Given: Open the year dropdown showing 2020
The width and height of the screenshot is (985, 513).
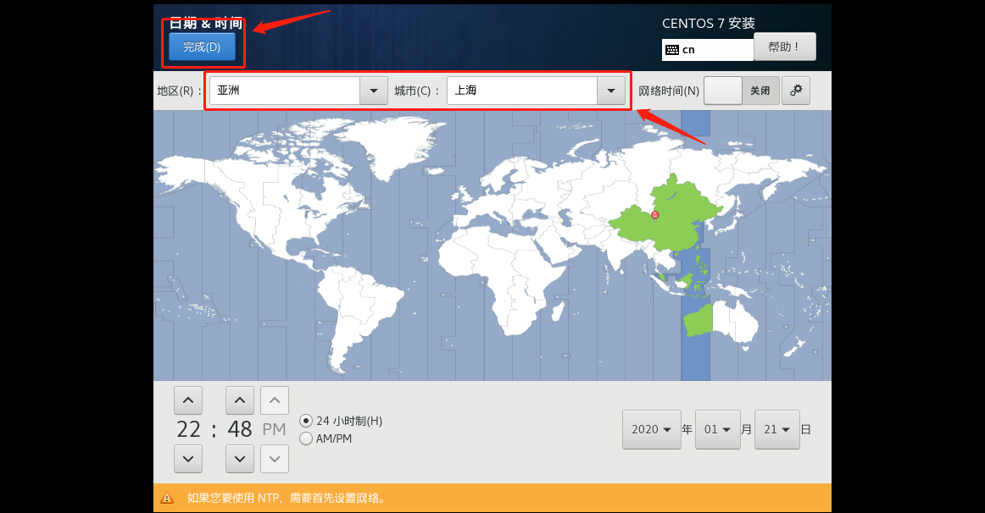Looking at the screenshot, I should pyautogui.click(x=651, y=429).
